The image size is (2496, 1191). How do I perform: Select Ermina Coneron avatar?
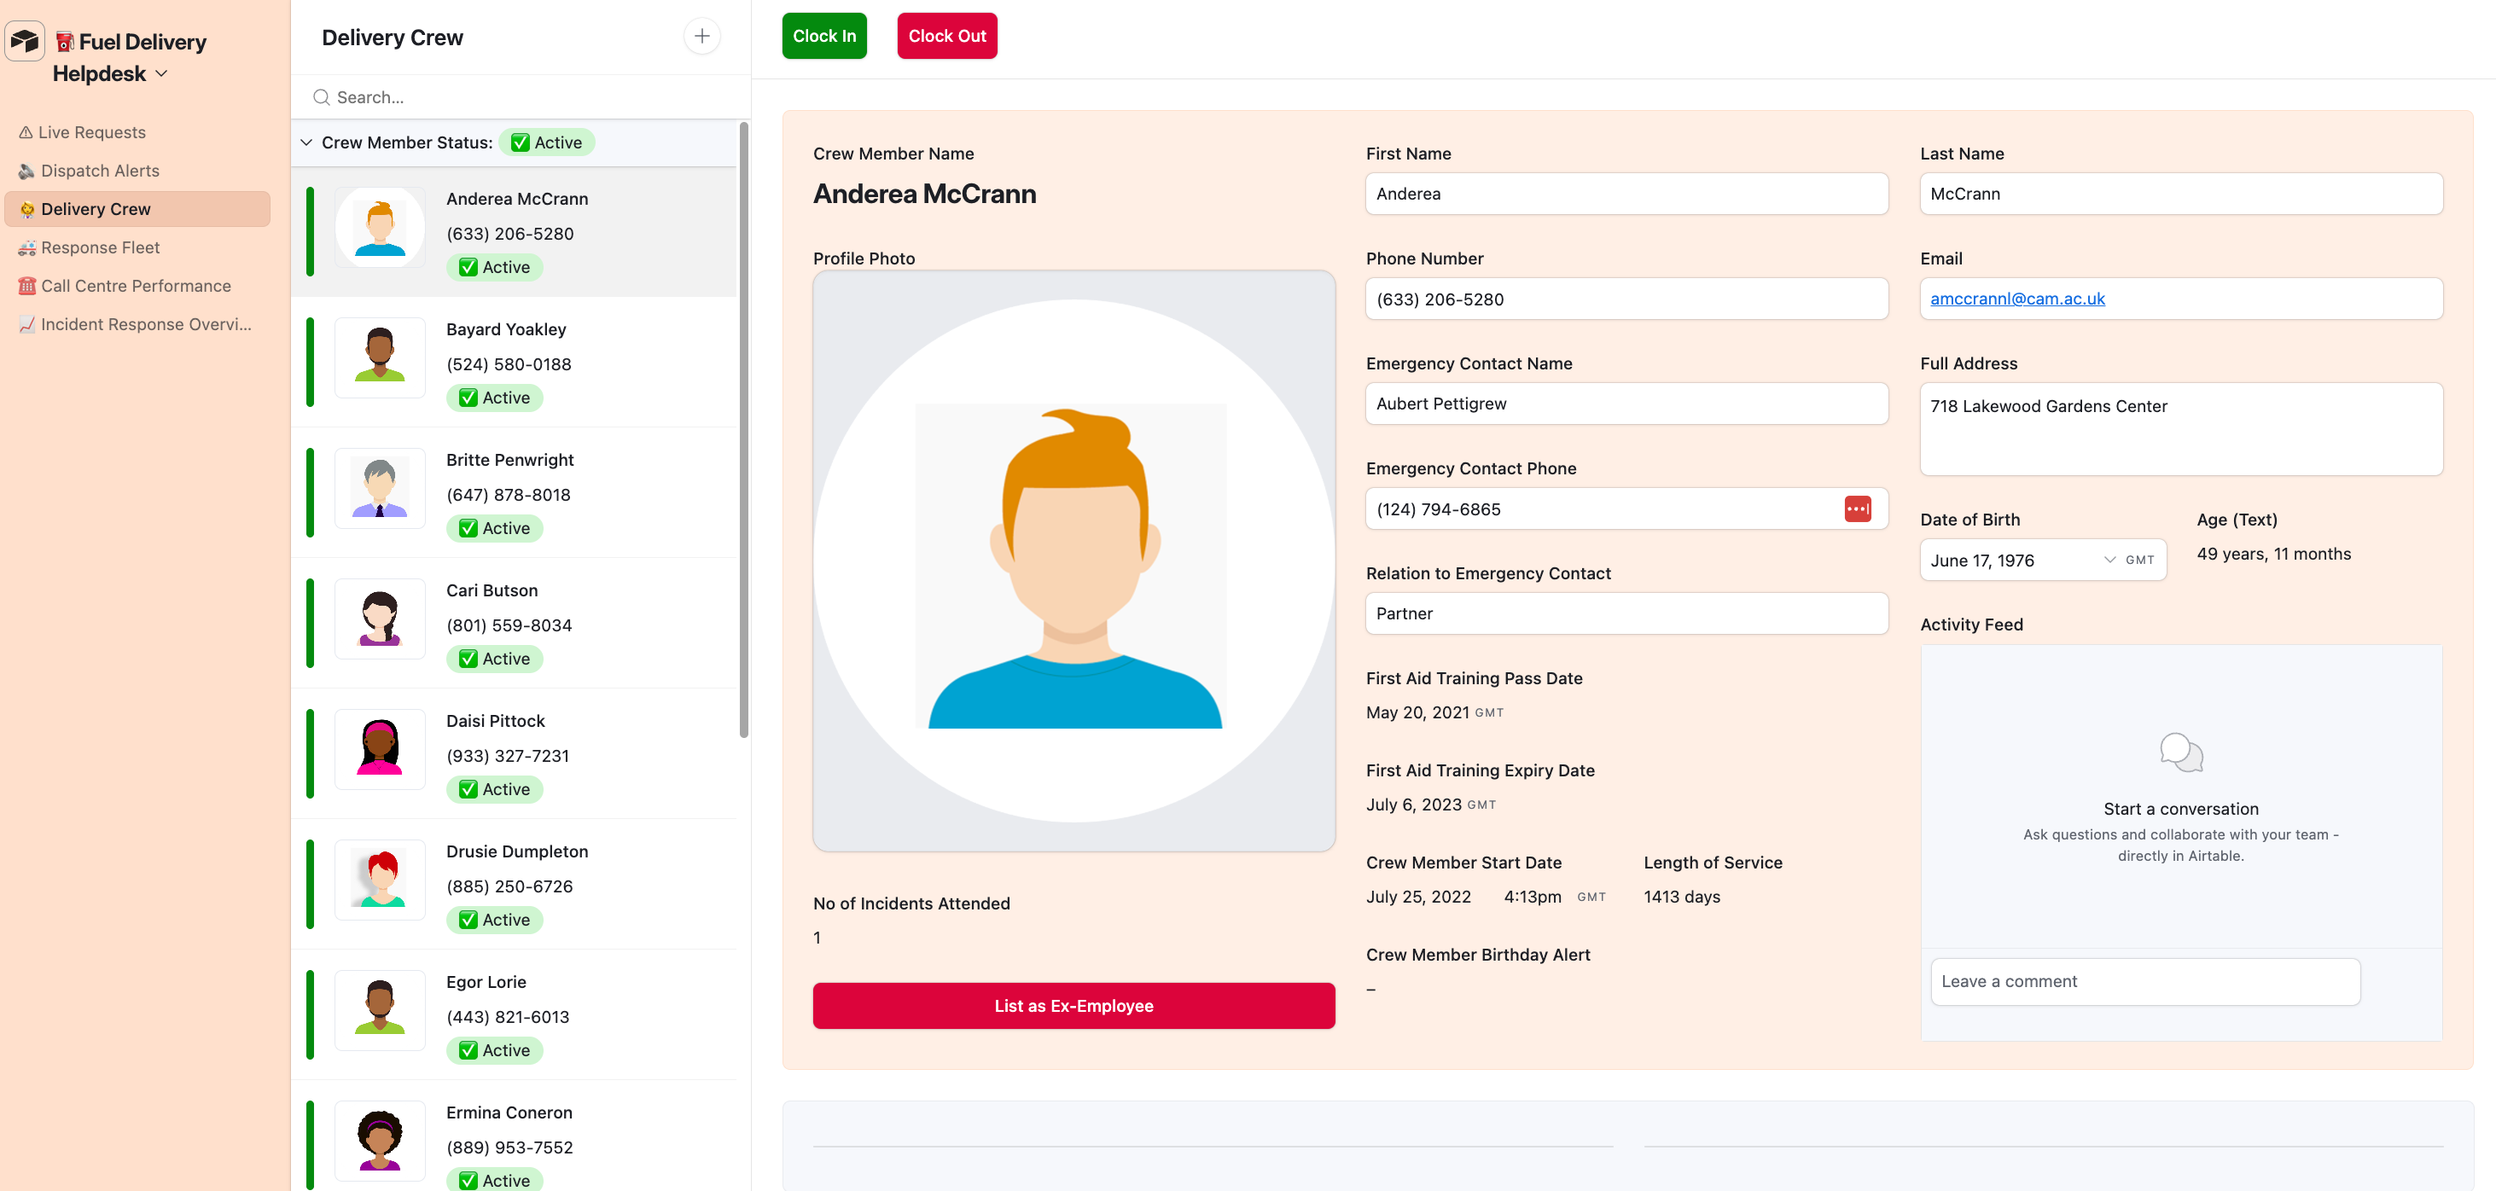[380, 1141]
